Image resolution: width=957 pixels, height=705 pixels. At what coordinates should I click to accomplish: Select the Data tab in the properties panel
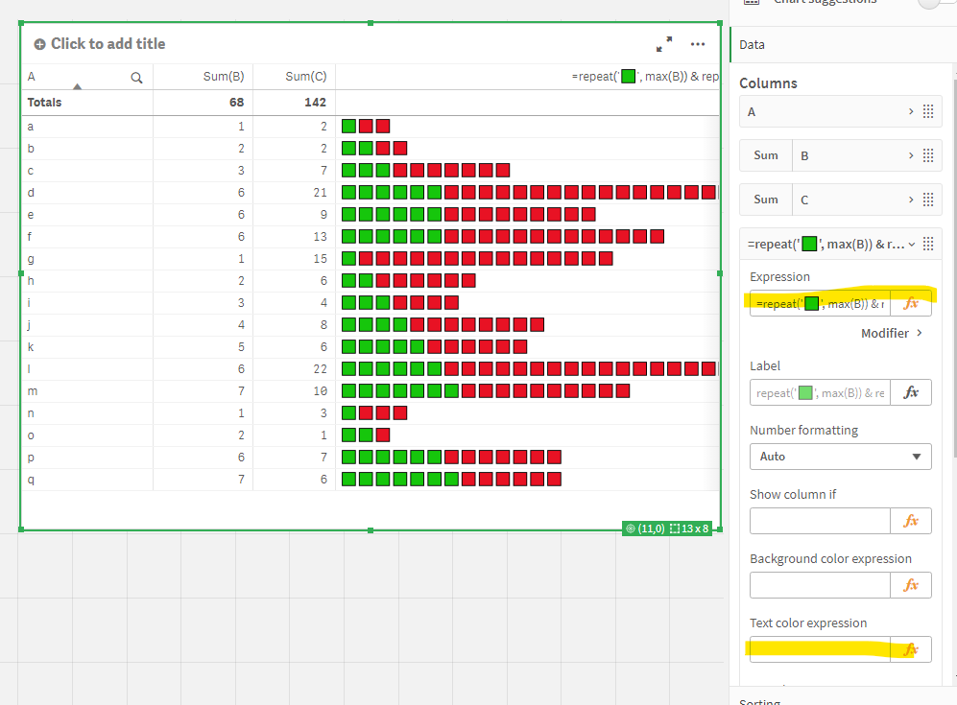752,44
